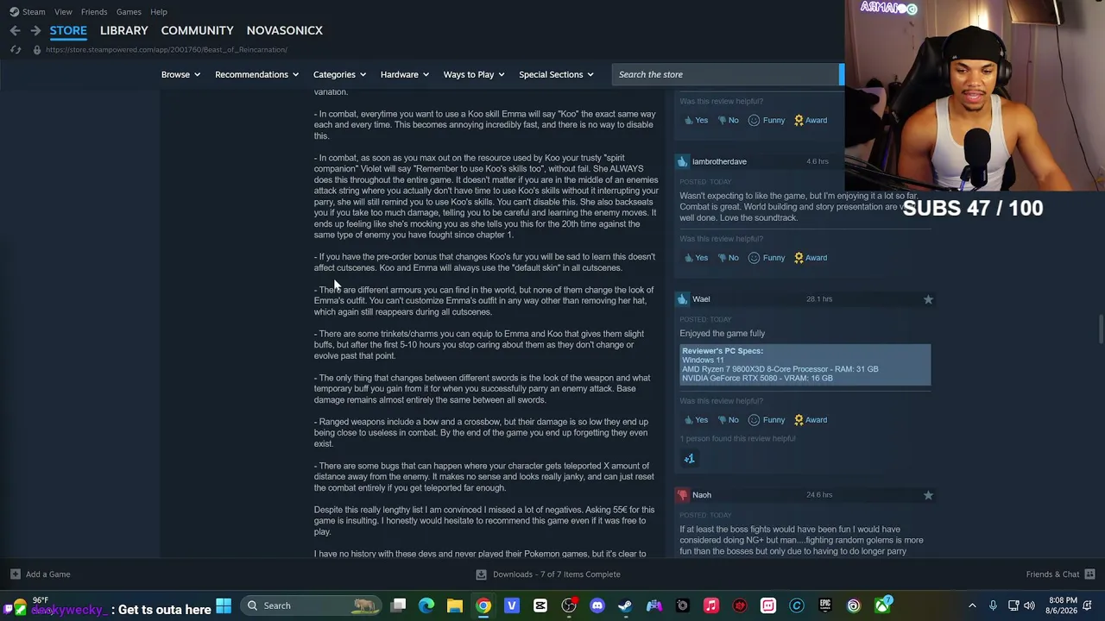Open Task View from the taskbar
This screenshot has width=1105, height=621.
click(398, 605)
